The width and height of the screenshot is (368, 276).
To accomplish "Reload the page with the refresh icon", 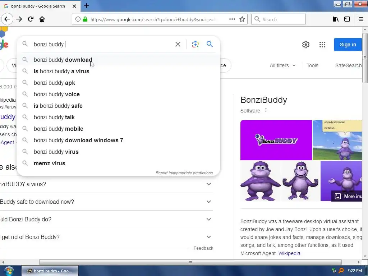I will pyautogui.click(x=31, y=19).
